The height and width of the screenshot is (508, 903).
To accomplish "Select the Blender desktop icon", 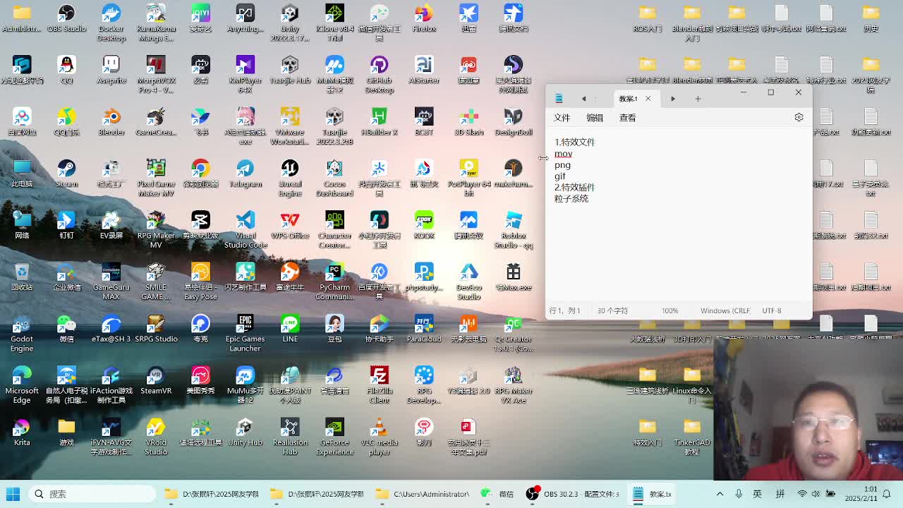I will pos(111,122).
